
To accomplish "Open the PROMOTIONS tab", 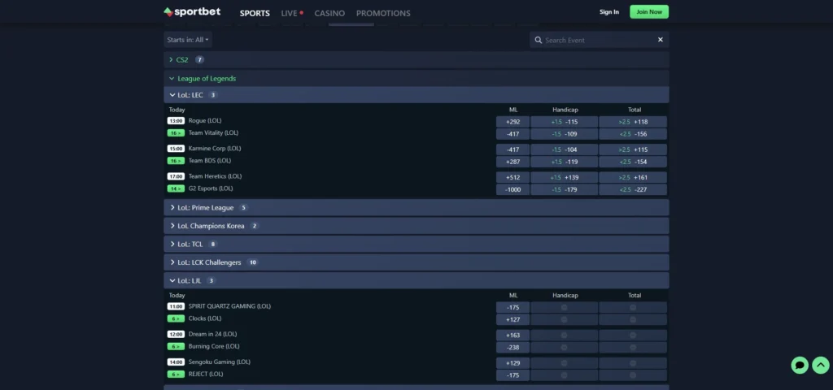I will click(383, 13).
